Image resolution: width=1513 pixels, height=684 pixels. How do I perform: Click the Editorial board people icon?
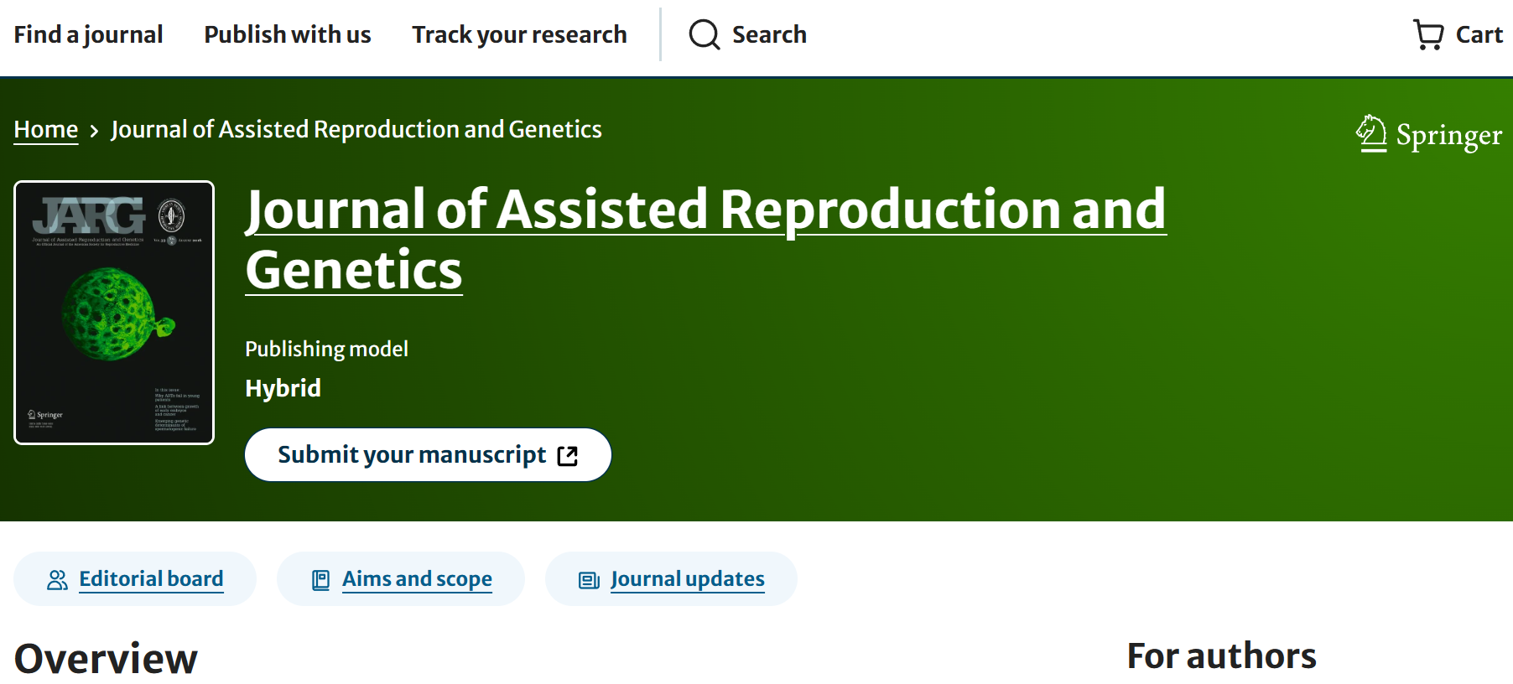[57, 580]
